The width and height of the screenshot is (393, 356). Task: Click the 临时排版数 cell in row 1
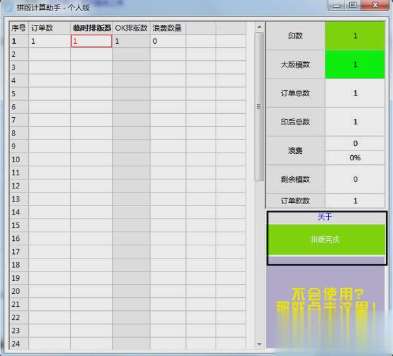tap(91, 41)
